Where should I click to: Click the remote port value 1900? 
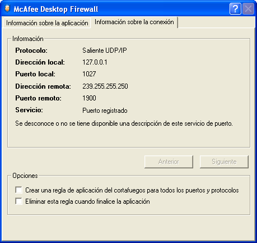click(x=89, y=98)
